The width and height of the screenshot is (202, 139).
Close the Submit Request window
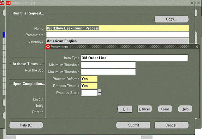(192, 3)
